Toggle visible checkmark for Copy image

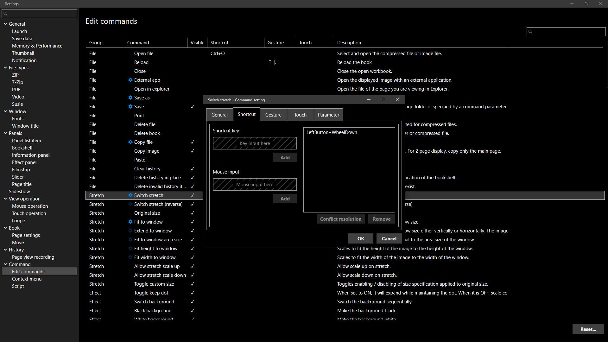tap(192, 151)
